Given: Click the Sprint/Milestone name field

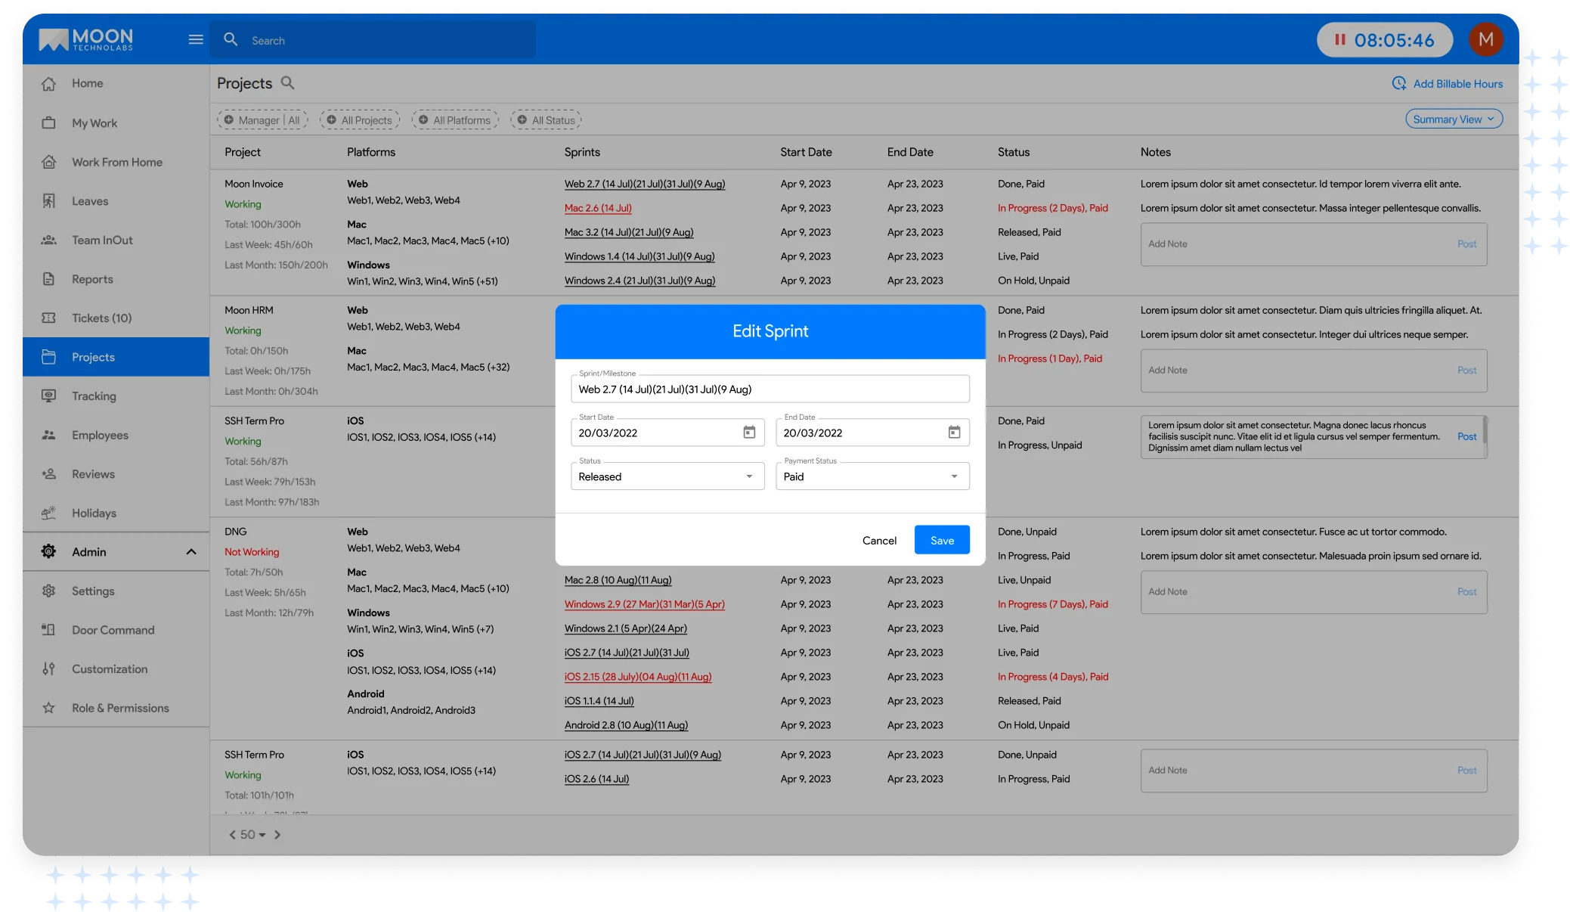Looking at the screenshot, I should click(x=770, y=389).
